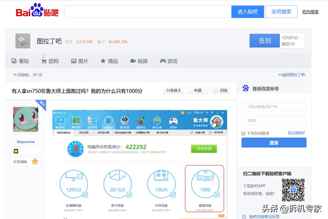Viewport: 328px width, 219px height.
Task: Click the 装机必备 essentials icon
Action: [157, 121]
